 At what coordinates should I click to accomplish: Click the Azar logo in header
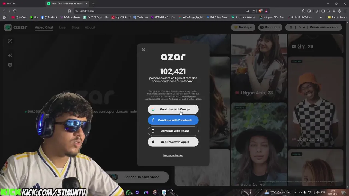click(x=16, y=27)
